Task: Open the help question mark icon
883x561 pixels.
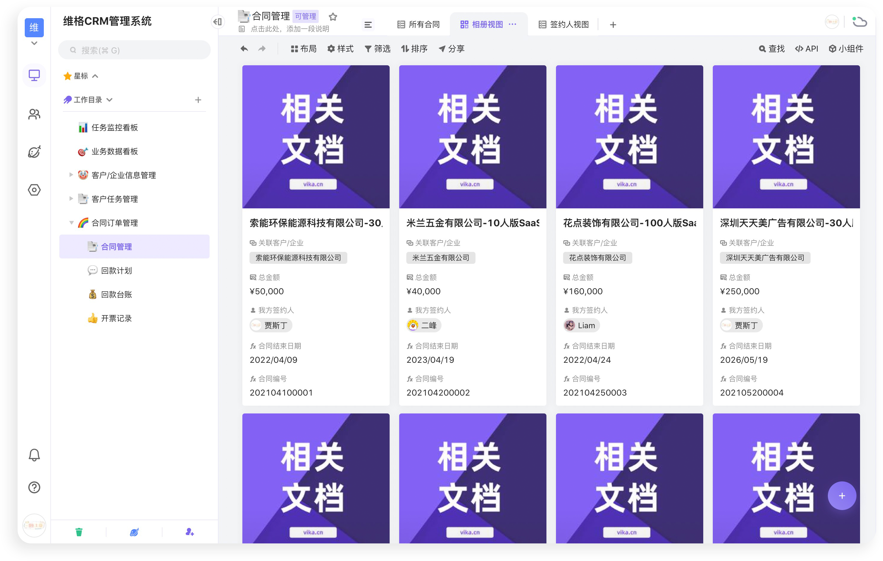Action: click(34, 487)
